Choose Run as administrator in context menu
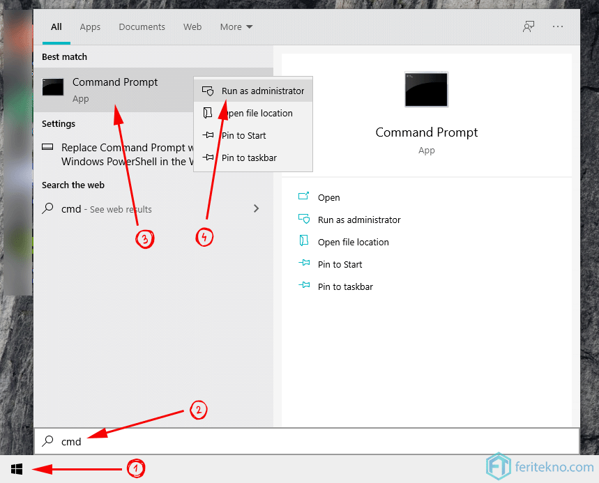The width and height of the screenshot is (599, 483). [x=253, y=91]
